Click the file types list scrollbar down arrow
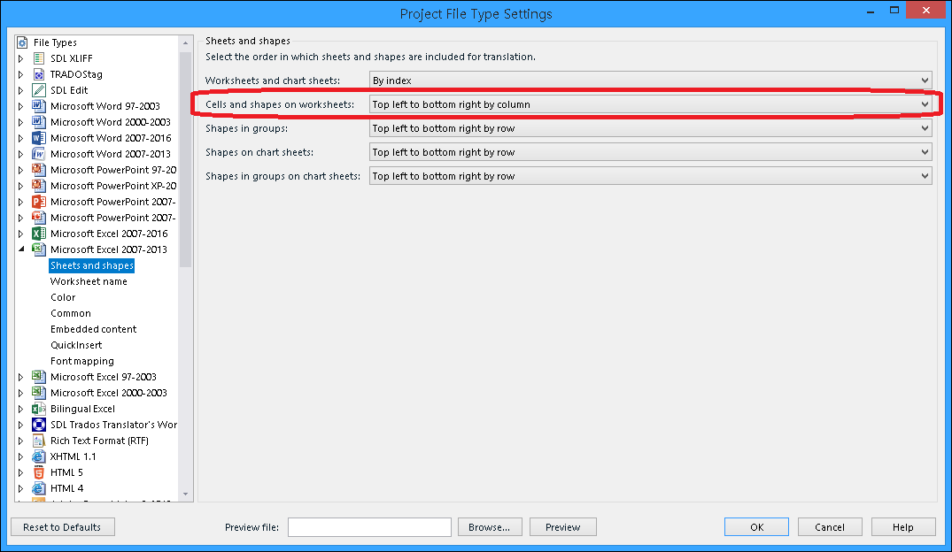Viewport: 952px width, 552px height. pos(185,494)
